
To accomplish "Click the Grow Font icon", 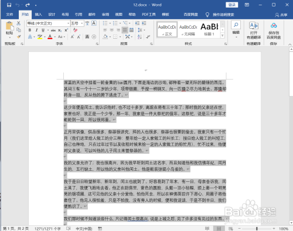I will tap(72, 37).
